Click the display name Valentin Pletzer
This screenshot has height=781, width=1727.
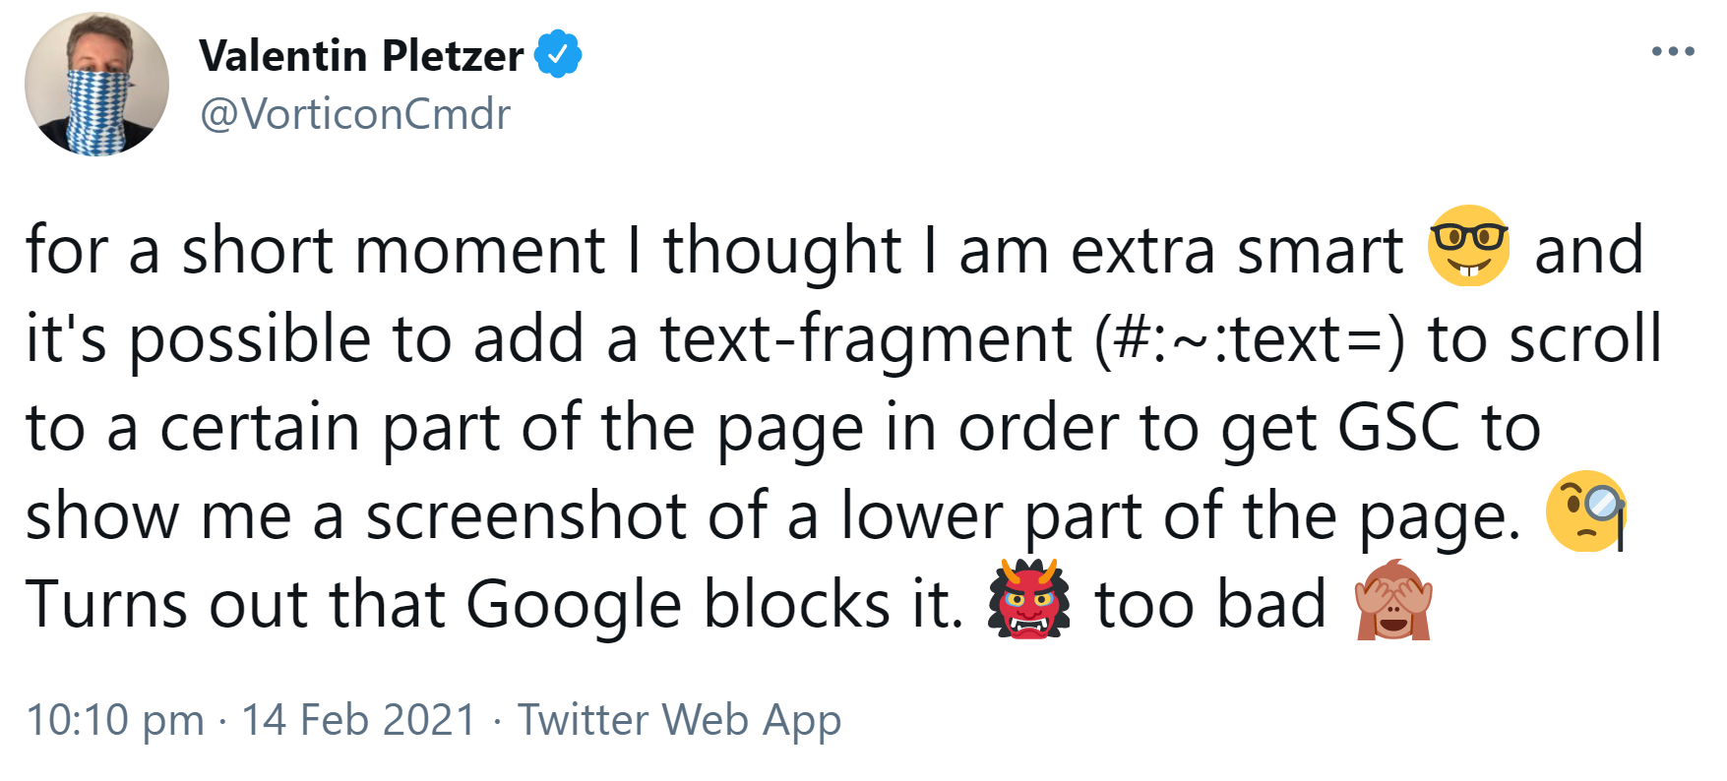pos(359,56)
